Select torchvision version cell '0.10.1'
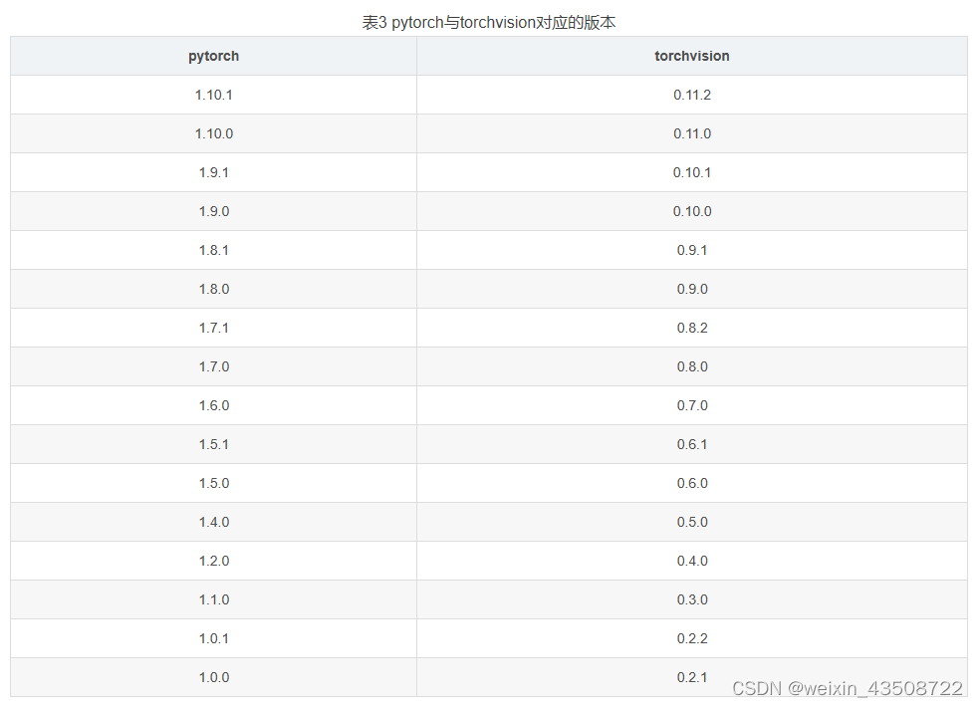This screenshot has width=977, height=707. click(x=691, y=172)
